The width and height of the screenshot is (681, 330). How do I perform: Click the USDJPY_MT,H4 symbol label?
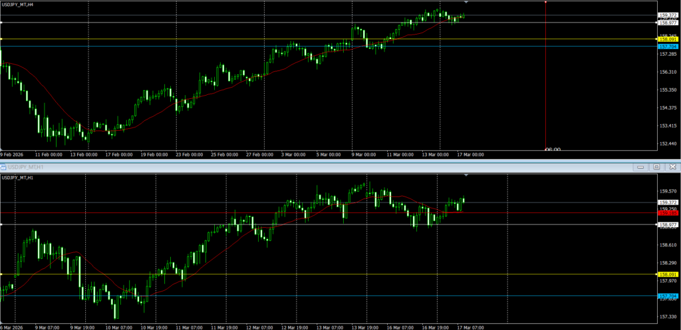click(x=18, y=5)
